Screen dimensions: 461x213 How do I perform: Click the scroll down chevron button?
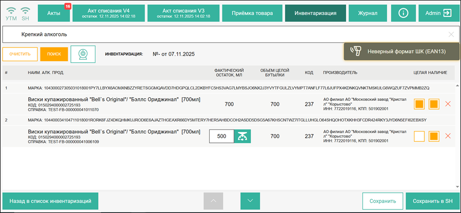point(250,201)
